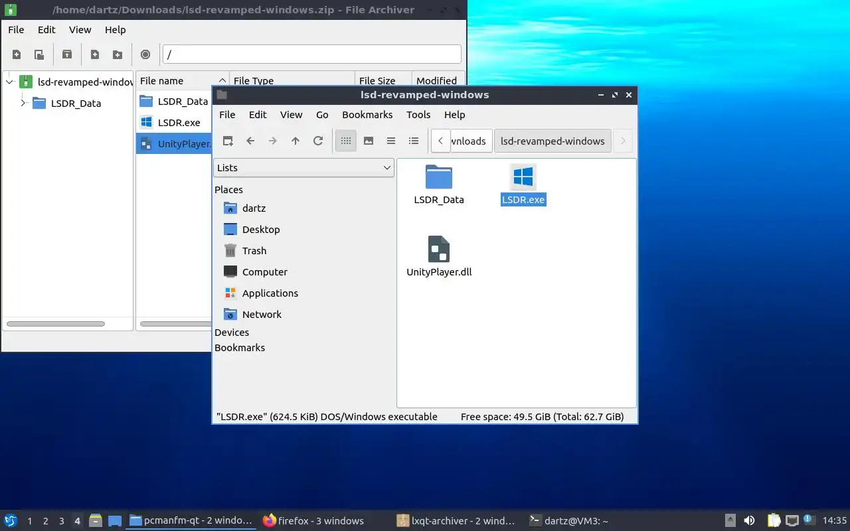Viewport: 850px width, 531px height.
Task: Open Tools menu in file manager
Action: point(418,115)
